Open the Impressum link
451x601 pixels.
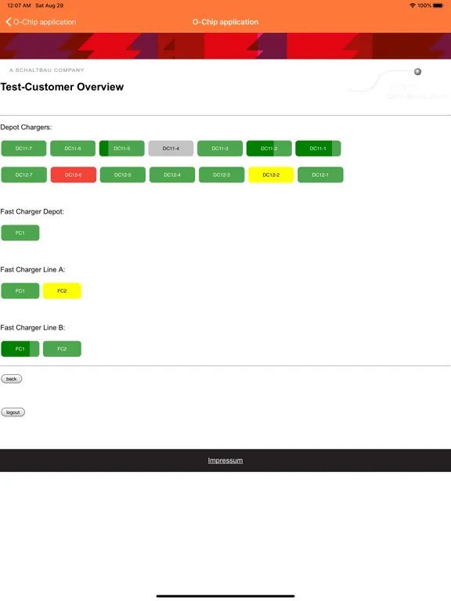(225, 460)
